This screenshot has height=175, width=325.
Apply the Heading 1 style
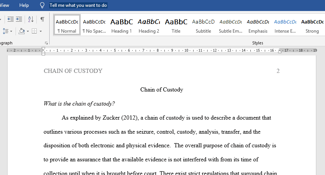(x=122, y=25)
